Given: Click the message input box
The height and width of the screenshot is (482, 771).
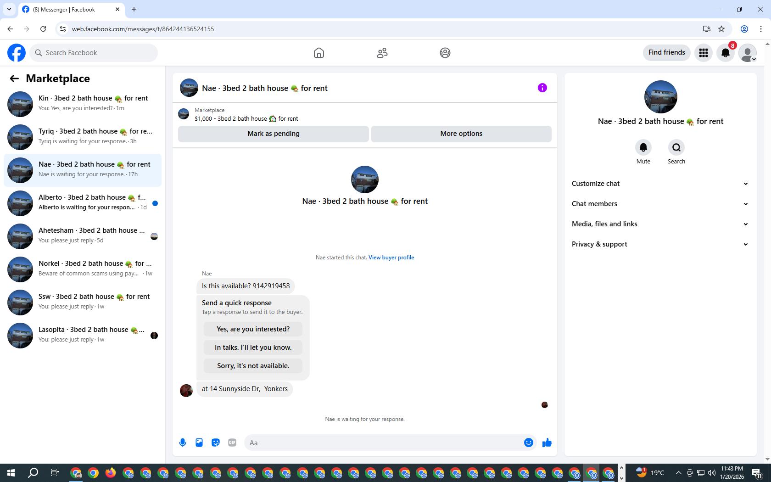Looking at the screenshot, I should (384, 443).
